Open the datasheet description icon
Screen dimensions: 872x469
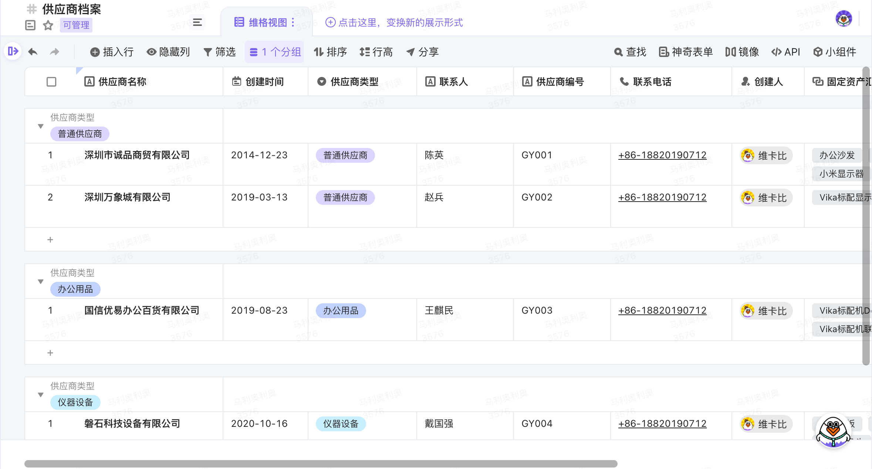coord(30,25)
